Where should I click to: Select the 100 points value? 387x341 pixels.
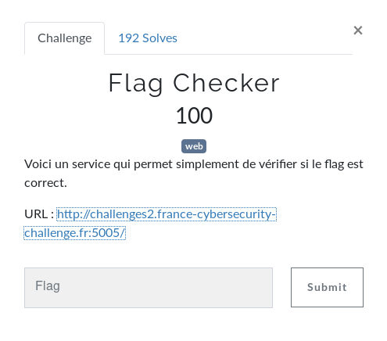[x=194, y=115]
